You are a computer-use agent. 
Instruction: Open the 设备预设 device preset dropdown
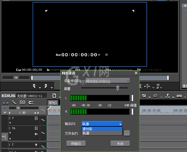pyautogui.click(x=108, y=81)
